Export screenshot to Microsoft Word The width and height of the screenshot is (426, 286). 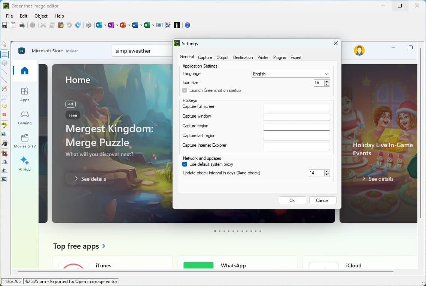pyautogui.click(x=134, y=25)
